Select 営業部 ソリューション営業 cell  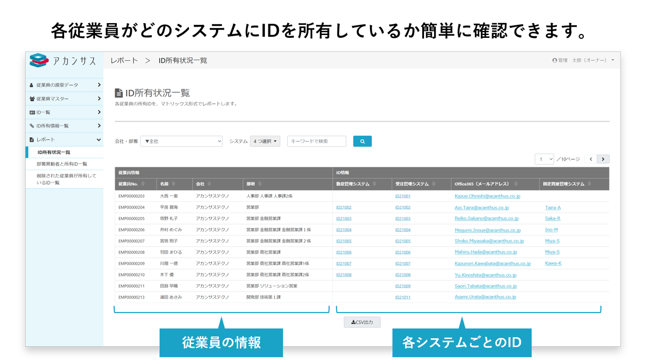[x=272, y=286]
